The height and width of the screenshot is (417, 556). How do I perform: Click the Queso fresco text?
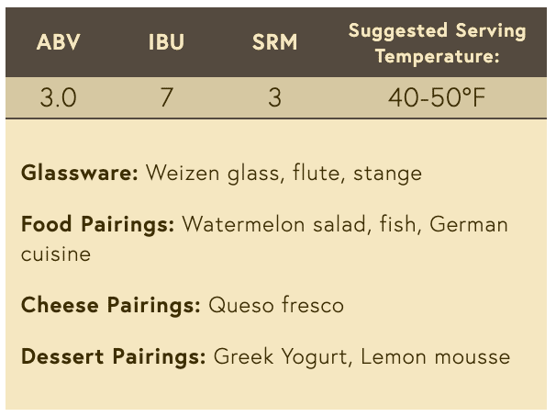coord(276,305)
